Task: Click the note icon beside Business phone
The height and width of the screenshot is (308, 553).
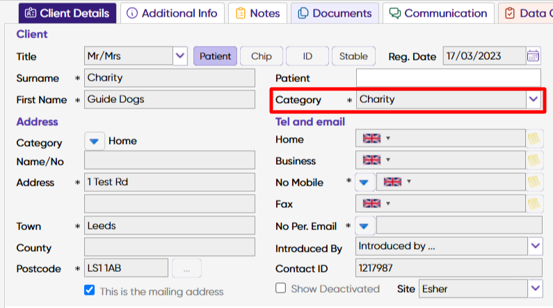Action: [534, 161]
